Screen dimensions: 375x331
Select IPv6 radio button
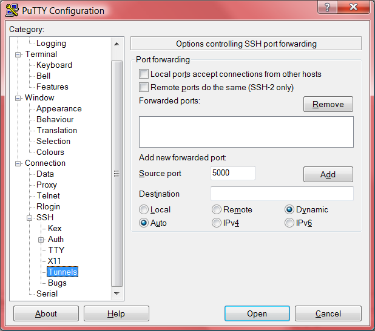[x=289, y=223]
